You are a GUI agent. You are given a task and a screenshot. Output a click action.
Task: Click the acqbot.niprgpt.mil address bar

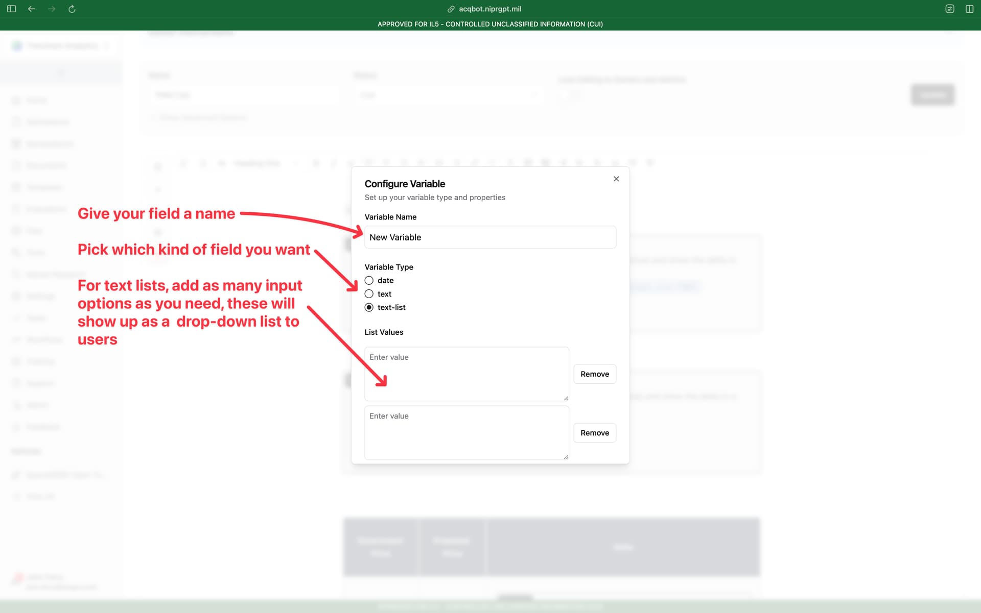pyautogui.click(x=490, y=9)
